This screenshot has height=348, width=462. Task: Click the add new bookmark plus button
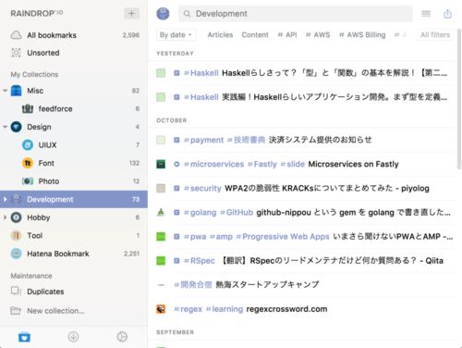(131, 14)
